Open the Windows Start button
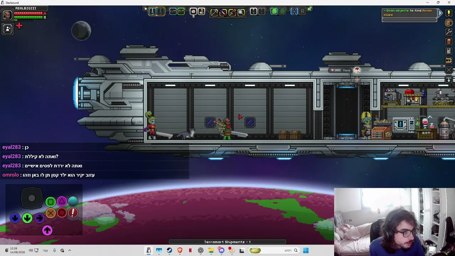Viewport: 455px width, 256px height. click(x=306, y=250)
